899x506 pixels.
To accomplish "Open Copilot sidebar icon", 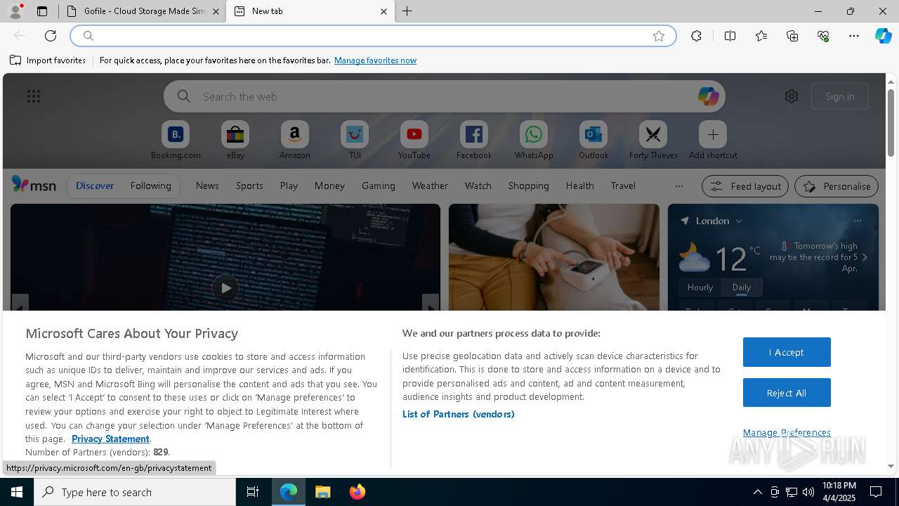I will pyautogui.click(x=883, y=36).
